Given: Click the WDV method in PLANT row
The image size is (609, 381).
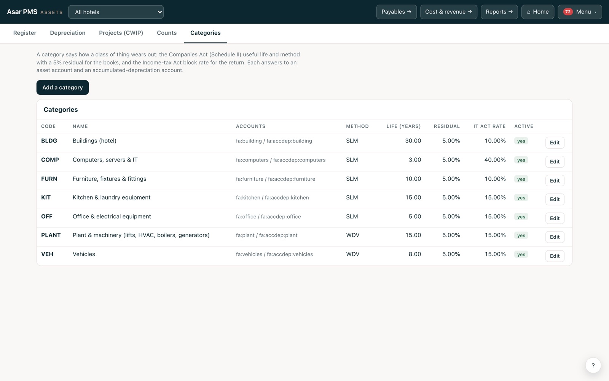Looking at the screenshot, I should coord(353,235).
